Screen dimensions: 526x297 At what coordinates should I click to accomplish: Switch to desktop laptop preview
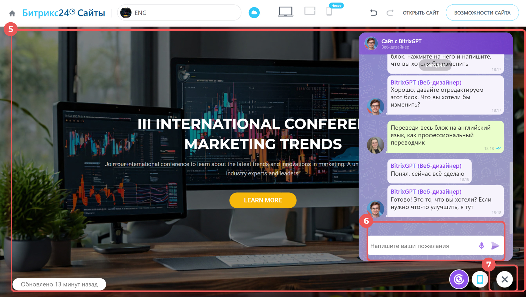[285, 12]
